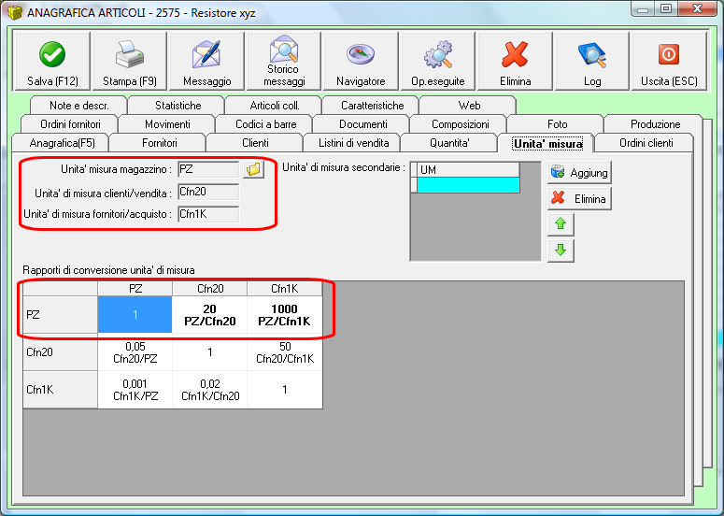724x516 pixels.
Task: Select the 50 Cfn20/Cfn1K cell
Action: click(284, 352)
